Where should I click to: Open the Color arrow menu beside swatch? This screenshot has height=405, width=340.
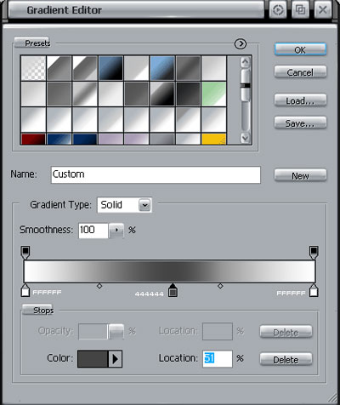(x=115, y=359)
